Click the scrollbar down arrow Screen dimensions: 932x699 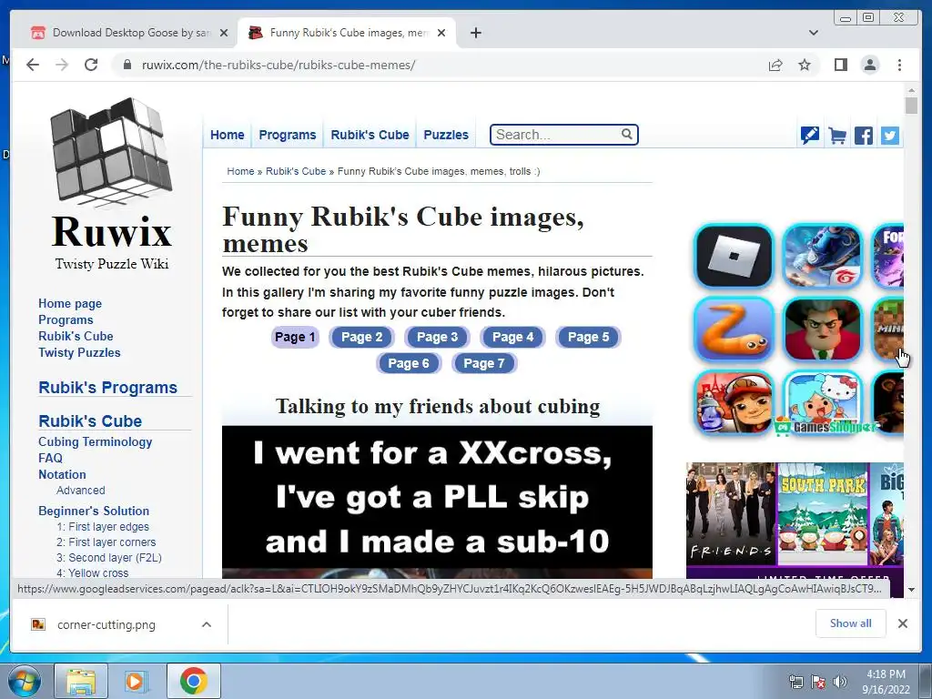(911, 590)
